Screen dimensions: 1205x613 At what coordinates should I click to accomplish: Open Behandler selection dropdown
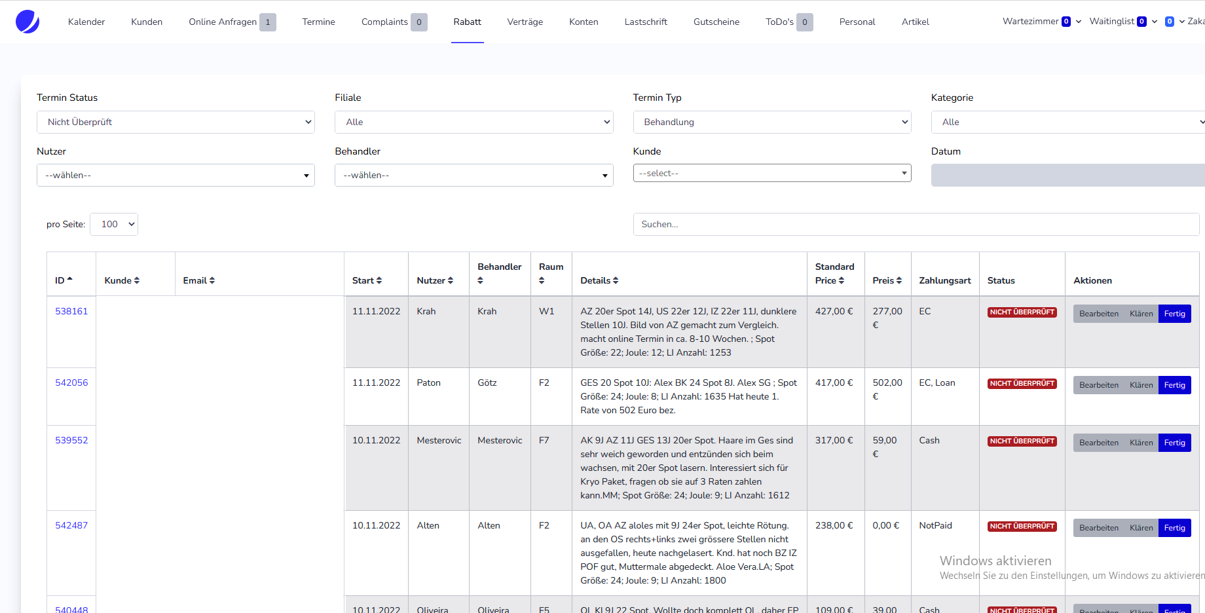pyautogui.click(x=473, y=175)
